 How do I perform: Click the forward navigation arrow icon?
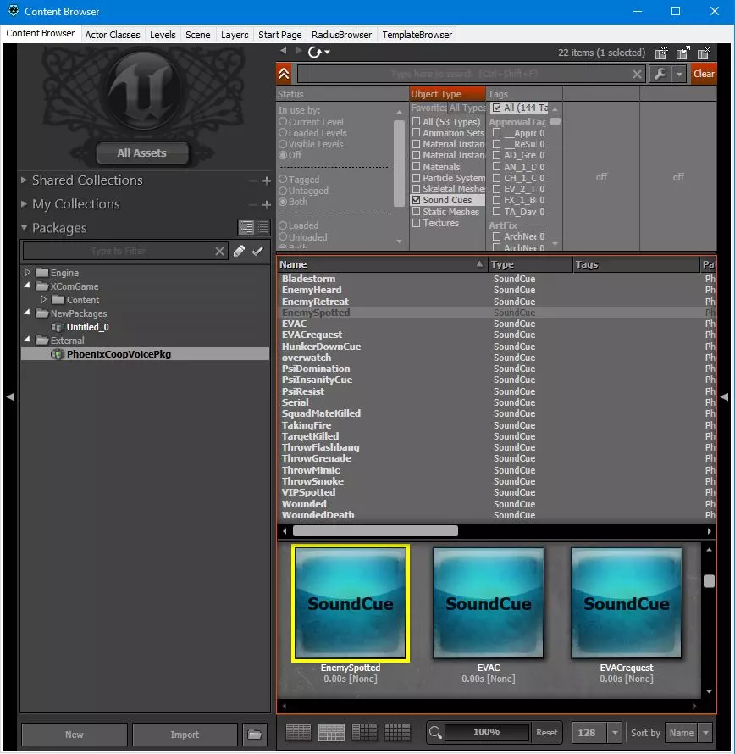click(299, 51)
